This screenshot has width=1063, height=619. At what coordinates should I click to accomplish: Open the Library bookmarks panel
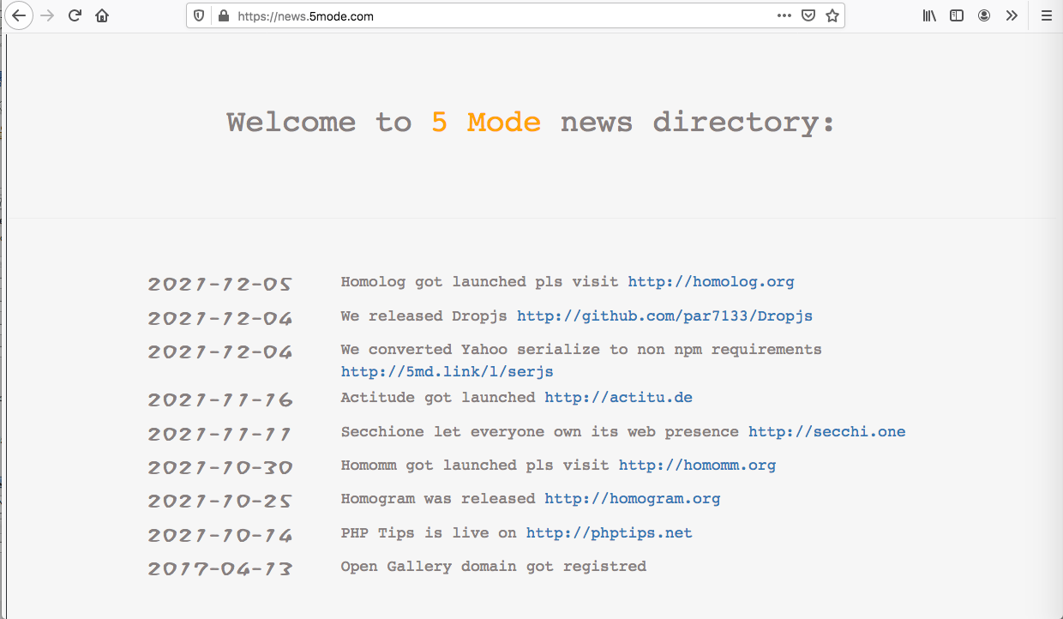click(929, 15)
